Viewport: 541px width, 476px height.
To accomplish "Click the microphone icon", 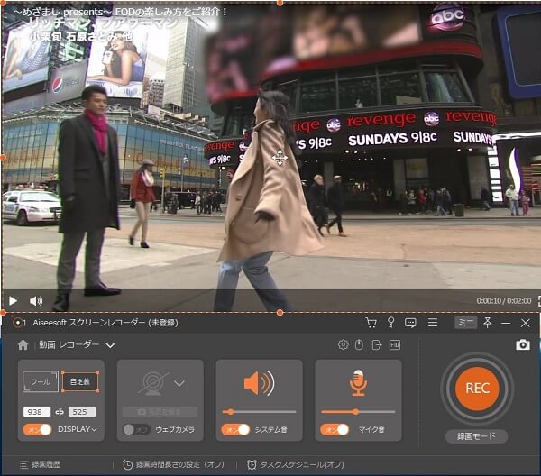I will [x=358, y=382].
